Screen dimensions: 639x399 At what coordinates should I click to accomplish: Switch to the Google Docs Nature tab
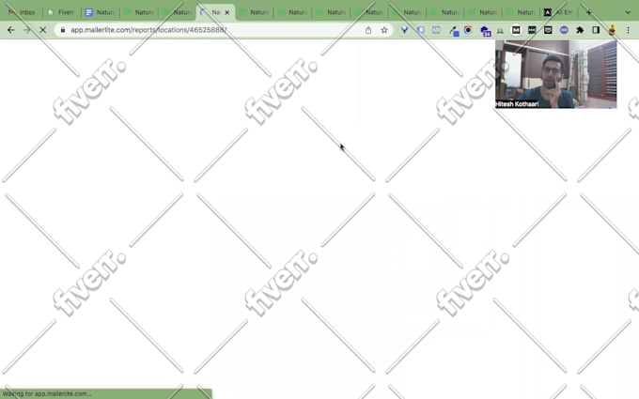(x=100, y=12)
